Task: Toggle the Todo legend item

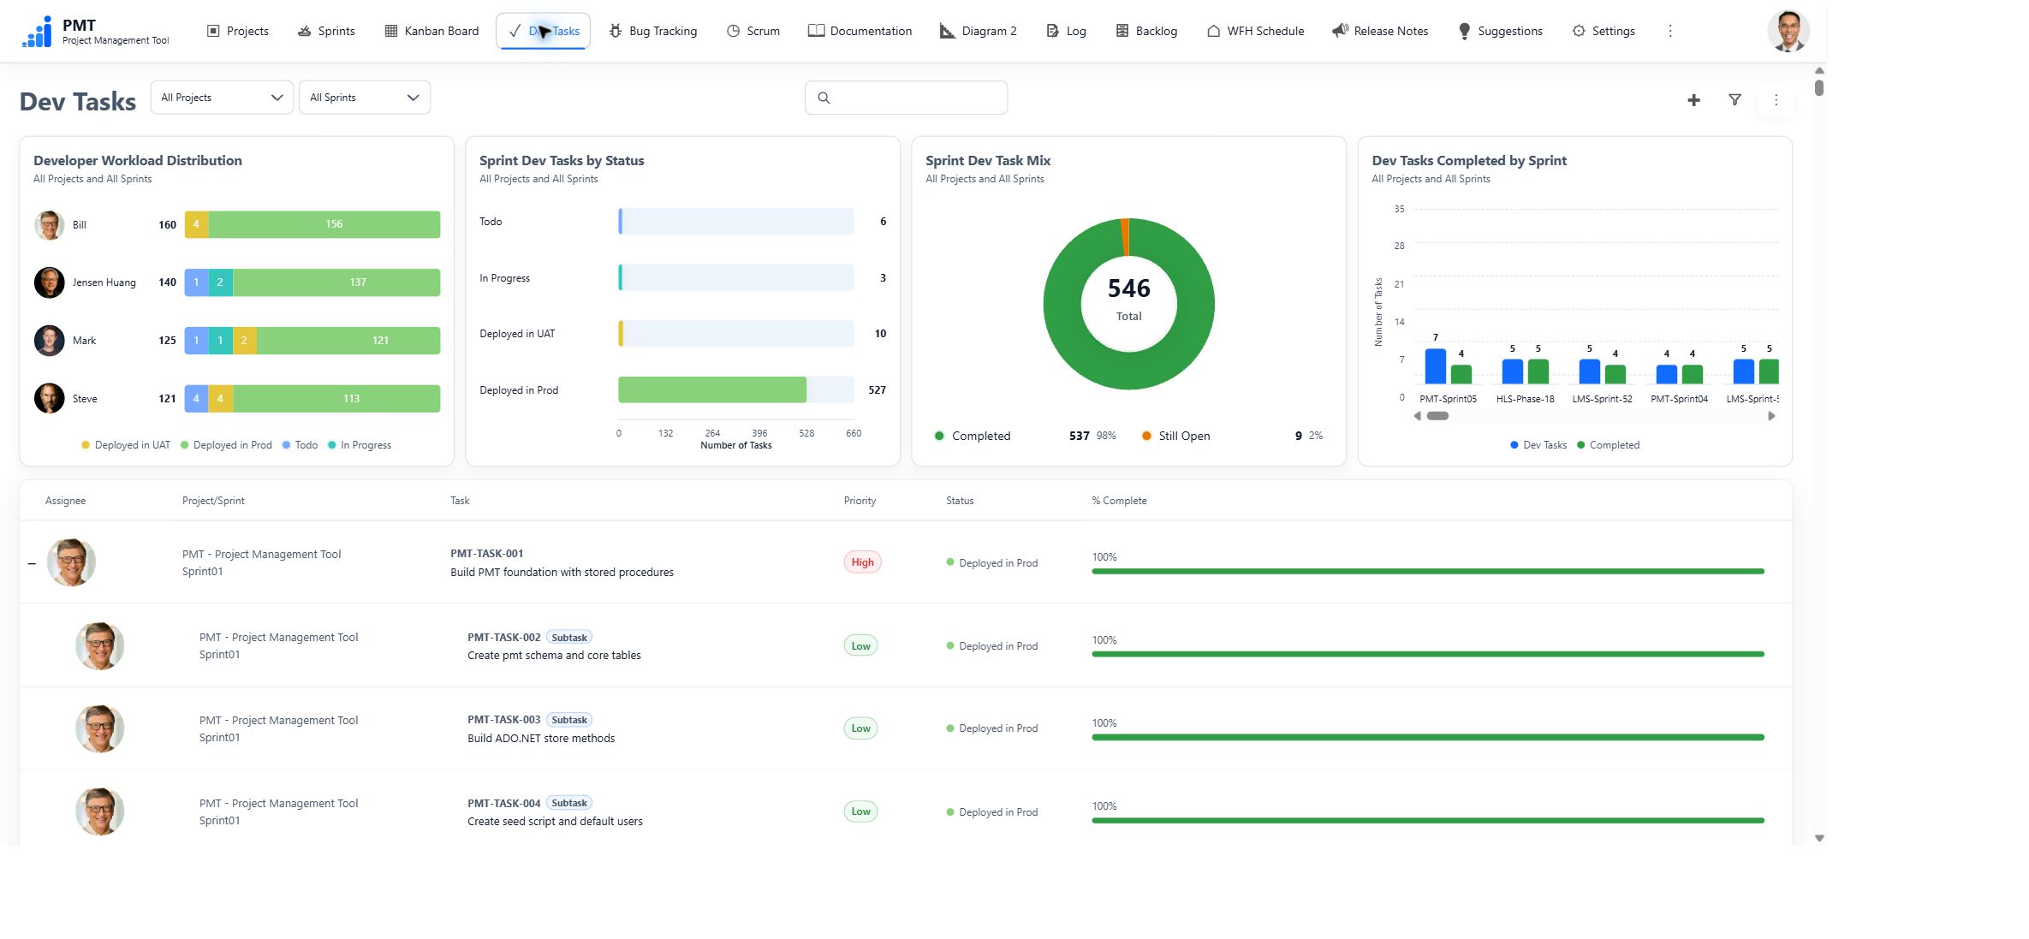Action: [300, 445]
